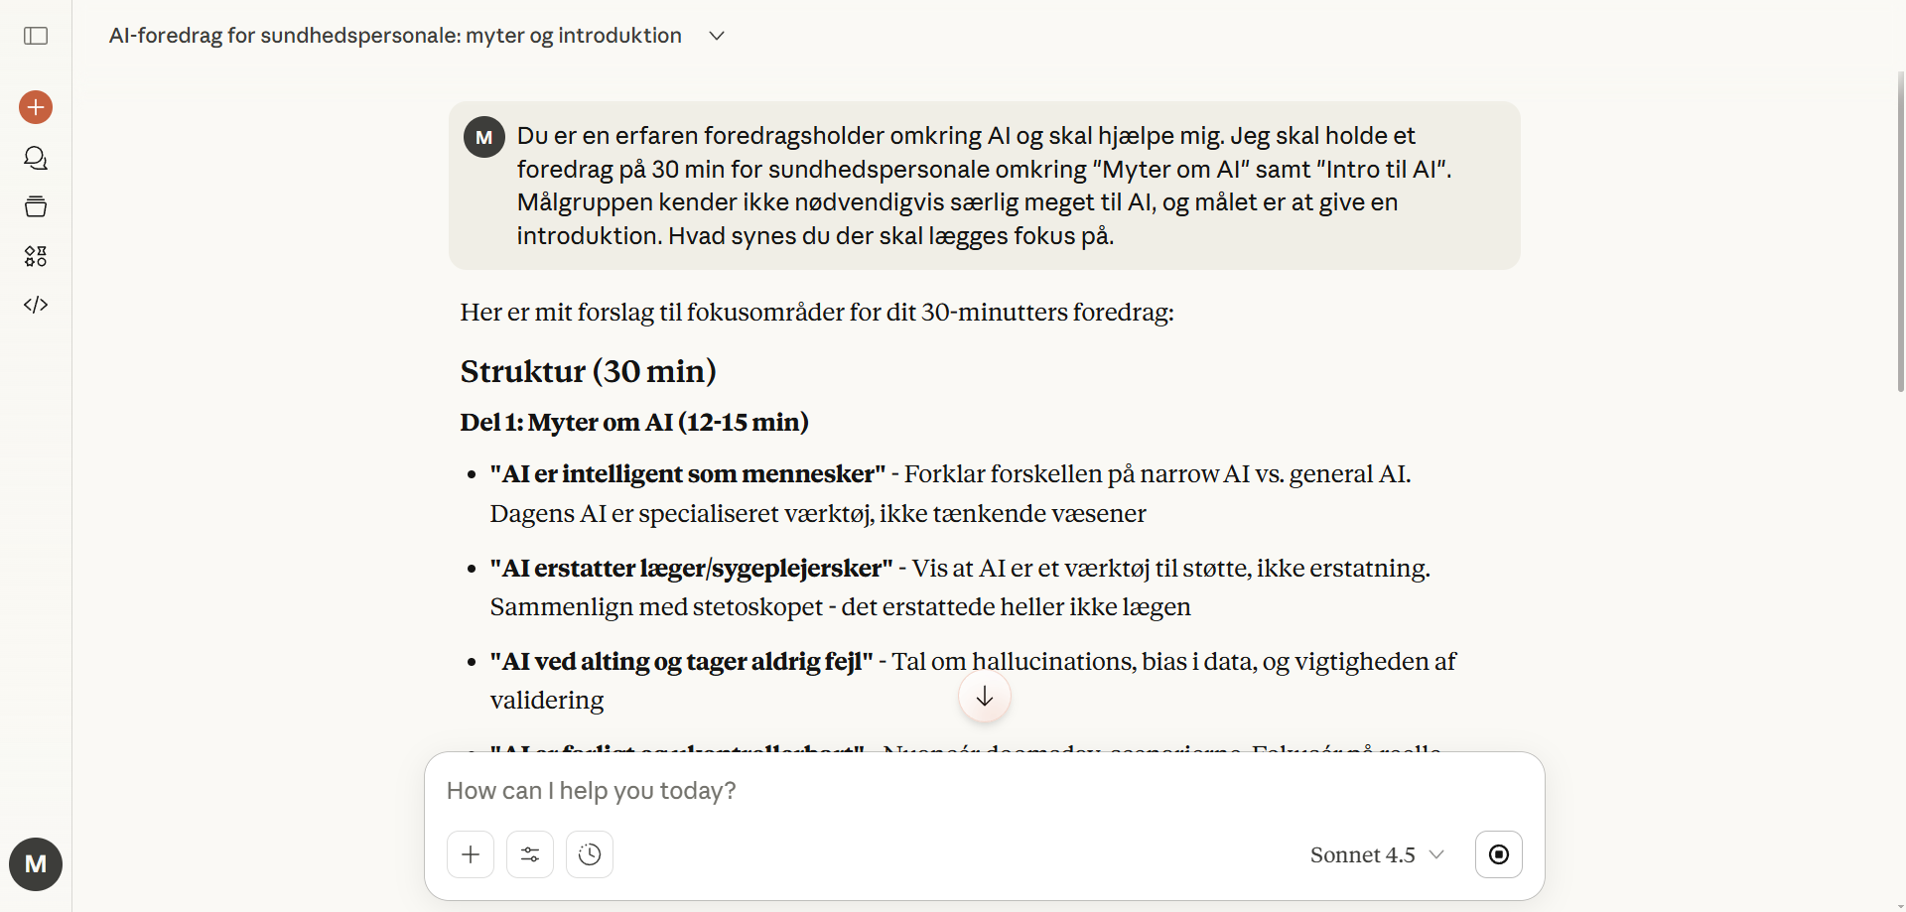This screenshot has height=912, width=1906.
Task: Click the 'Struktur (30 min)' heading
Action: [588, 371]
